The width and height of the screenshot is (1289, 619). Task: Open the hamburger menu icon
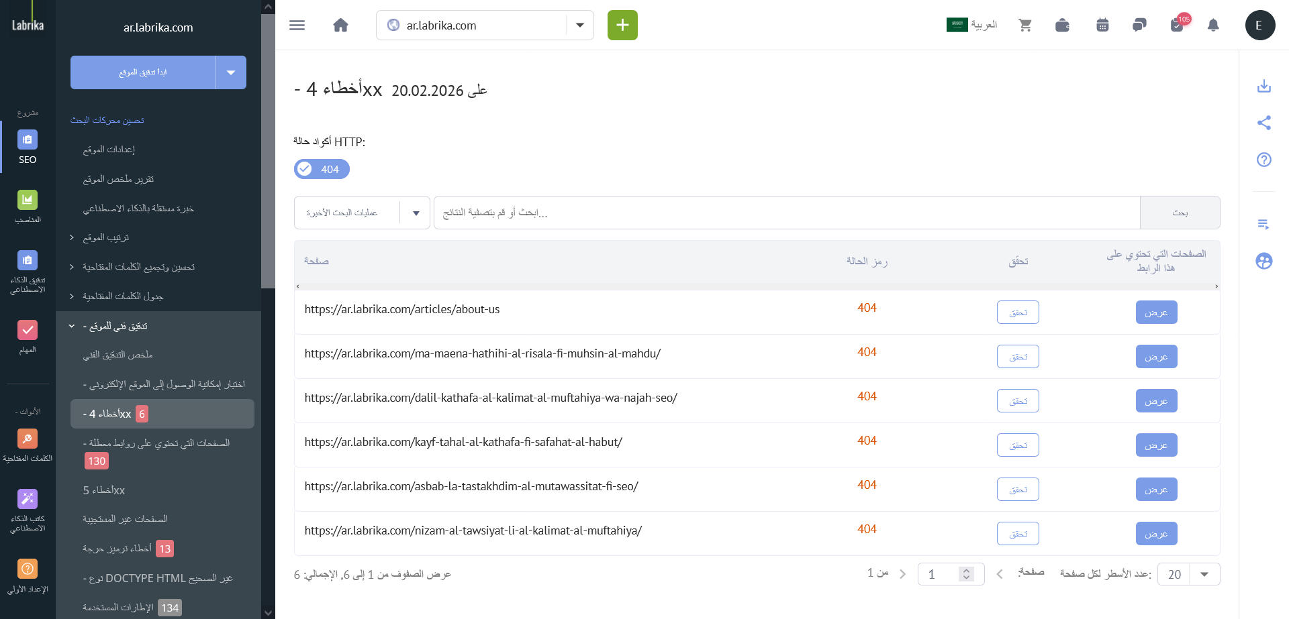(x=297, y=25)
